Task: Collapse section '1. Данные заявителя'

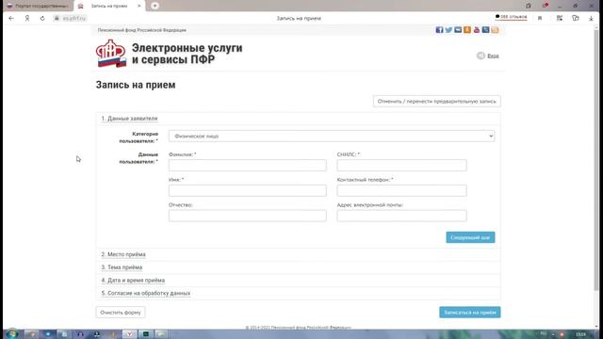Action: [x=129, y=119]
